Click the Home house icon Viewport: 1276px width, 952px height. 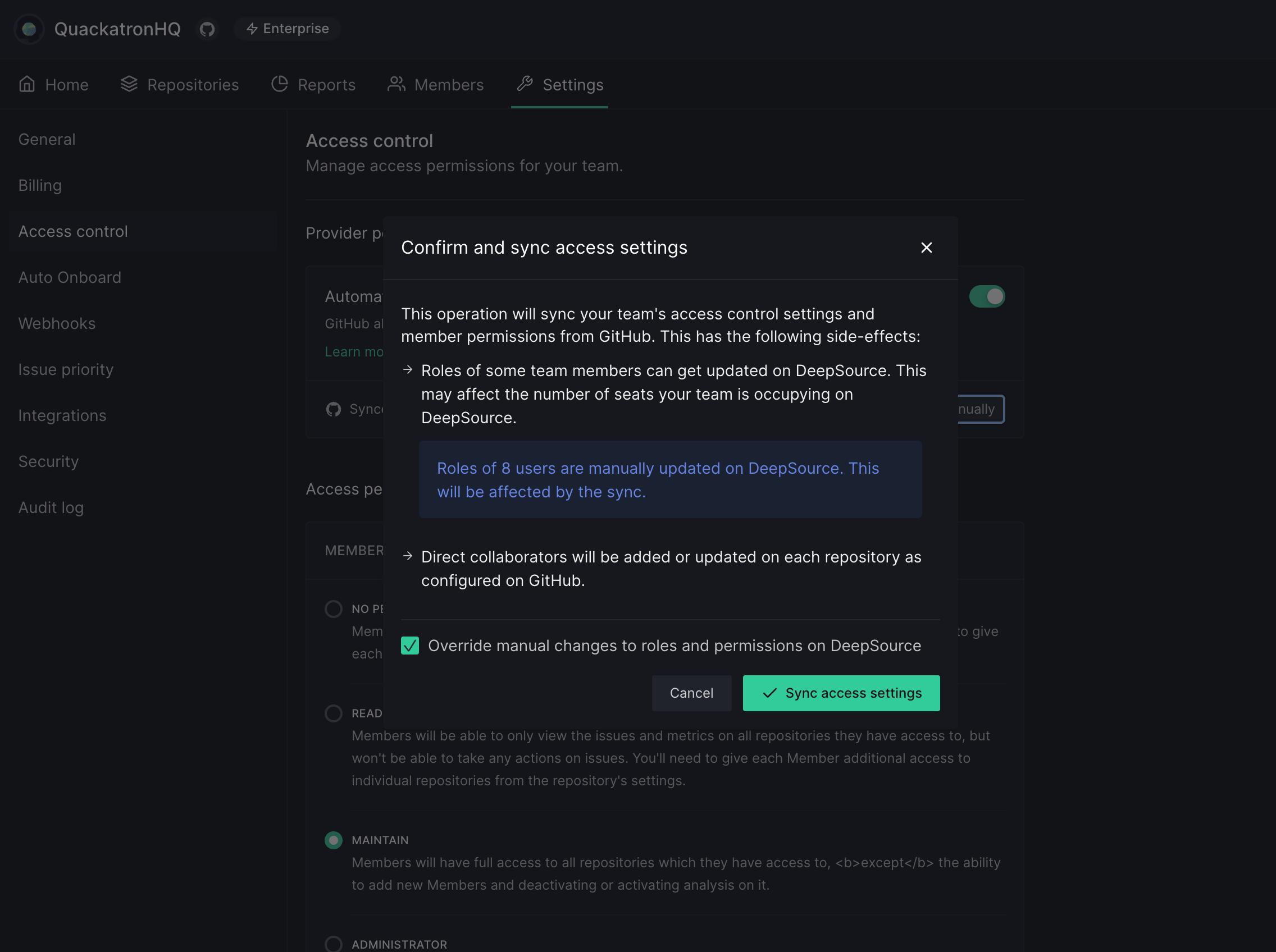pos(27,84)
